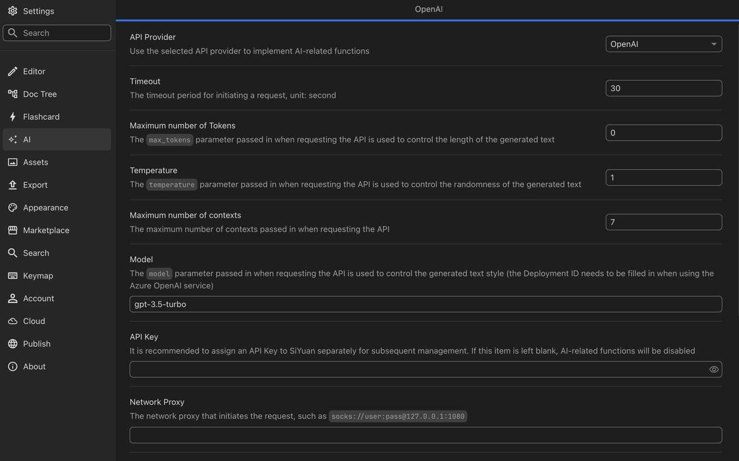Viewport: 739px width, 461px height.
Task: Click the socks://user:pass@127.0.0.1:1080 example text
Action: 398,416
